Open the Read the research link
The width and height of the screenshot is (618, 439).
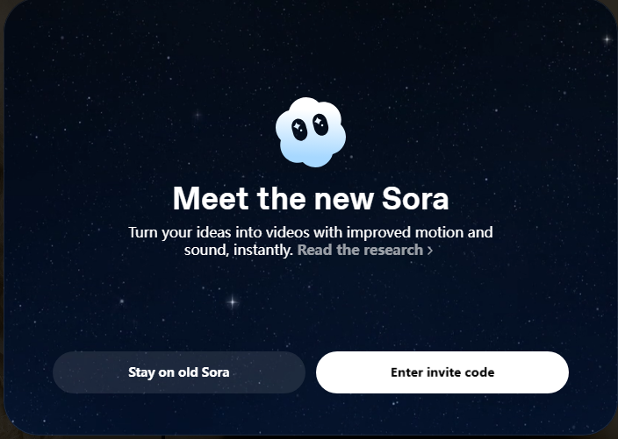[360, 250]
